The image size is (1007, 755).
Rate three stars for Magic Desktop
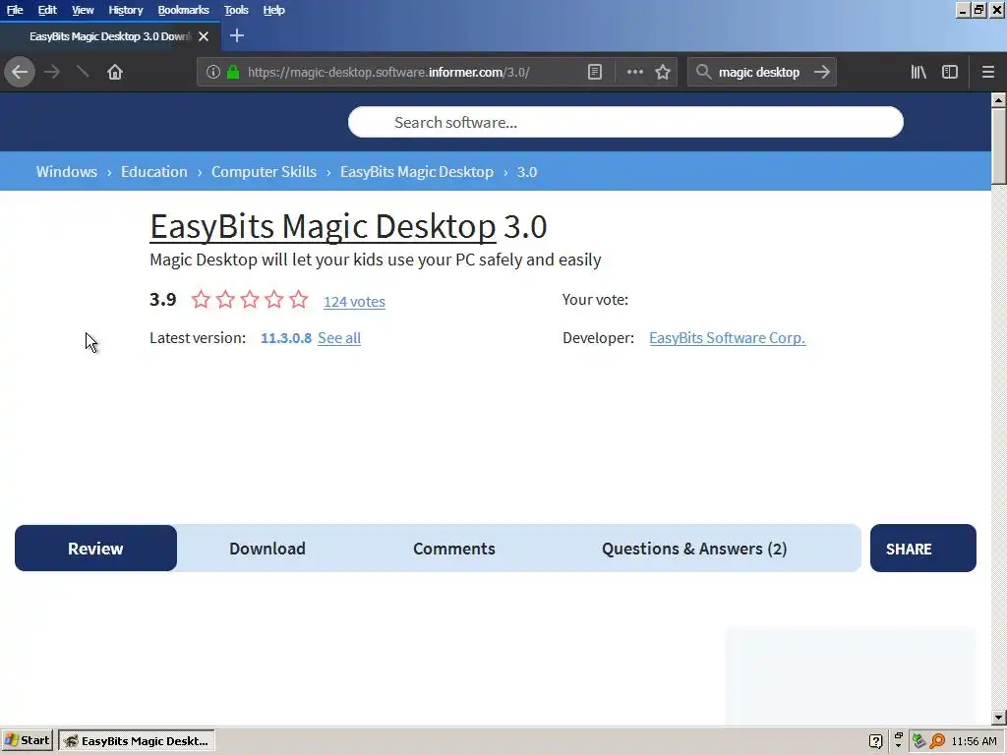[250, 299]
